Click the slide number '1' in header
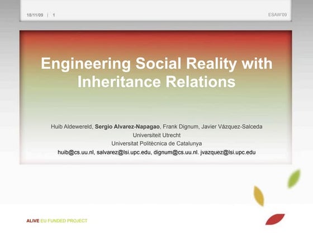 click(54, 15)
